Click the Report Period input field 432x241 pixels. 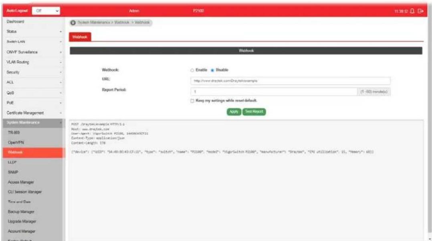274,92
